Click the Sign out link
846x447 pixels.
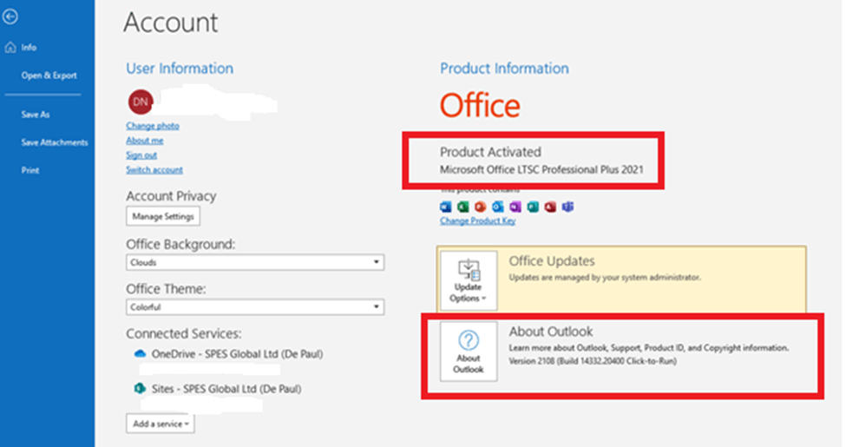(141, 155)
